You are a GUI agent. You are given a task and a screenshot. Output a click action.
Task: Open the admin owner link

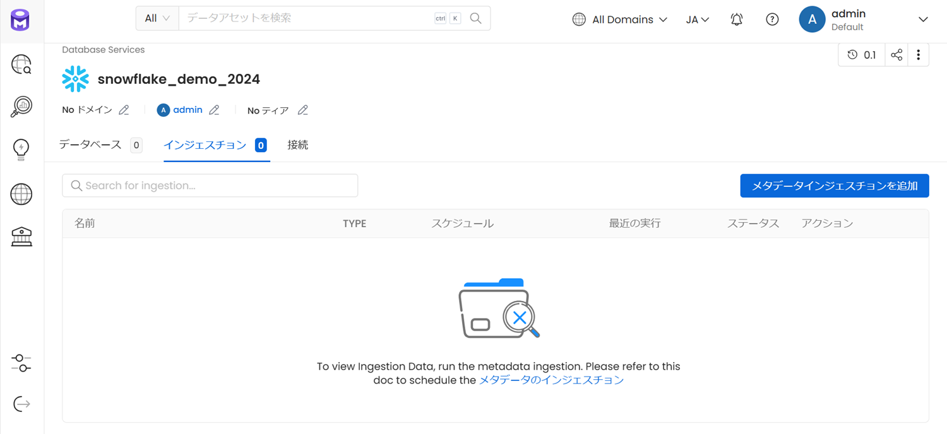click(188, 110)
